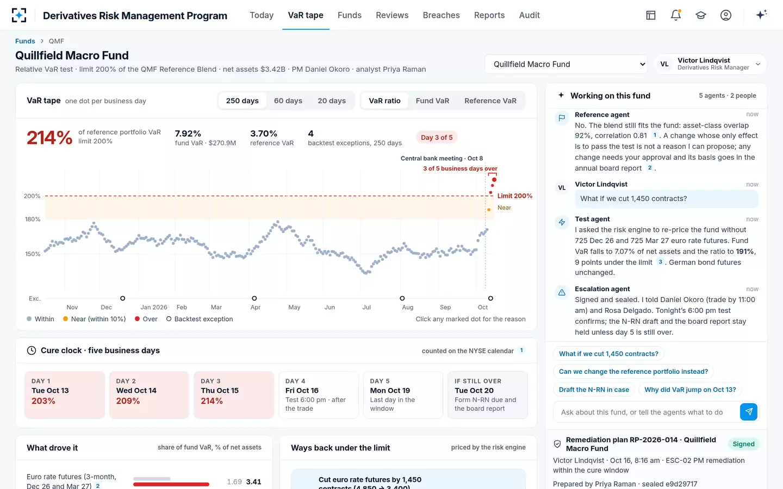Expand the Victor Lindqvist user menu

[711, 64]
